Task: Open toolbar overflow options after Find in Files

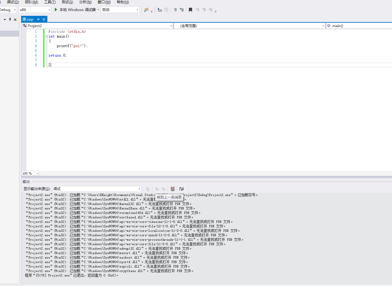Action: coord(152,11)
